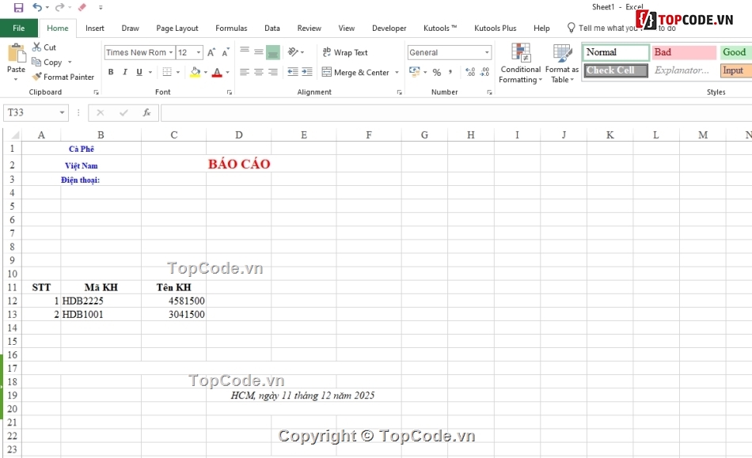Open Conditional Formatting menu
The width and height of the screenshot is (752, 458).
[x=520, y=65]
